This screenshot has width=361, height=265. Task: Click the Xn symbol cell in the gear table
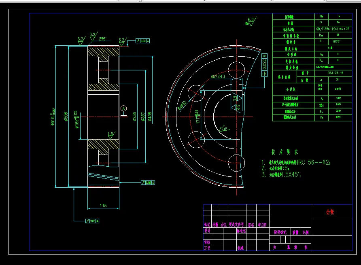[321, 61]
